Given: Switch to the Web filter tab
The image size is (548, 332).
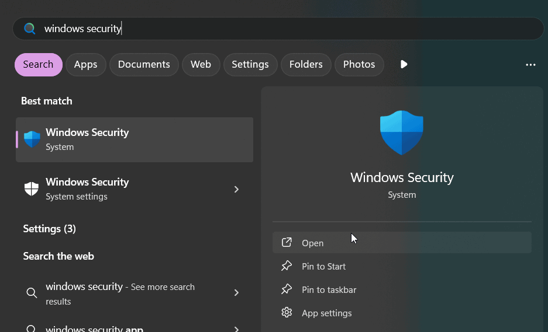Looking at the screenshot, I should pyautogui.click(x=201, y=65).
